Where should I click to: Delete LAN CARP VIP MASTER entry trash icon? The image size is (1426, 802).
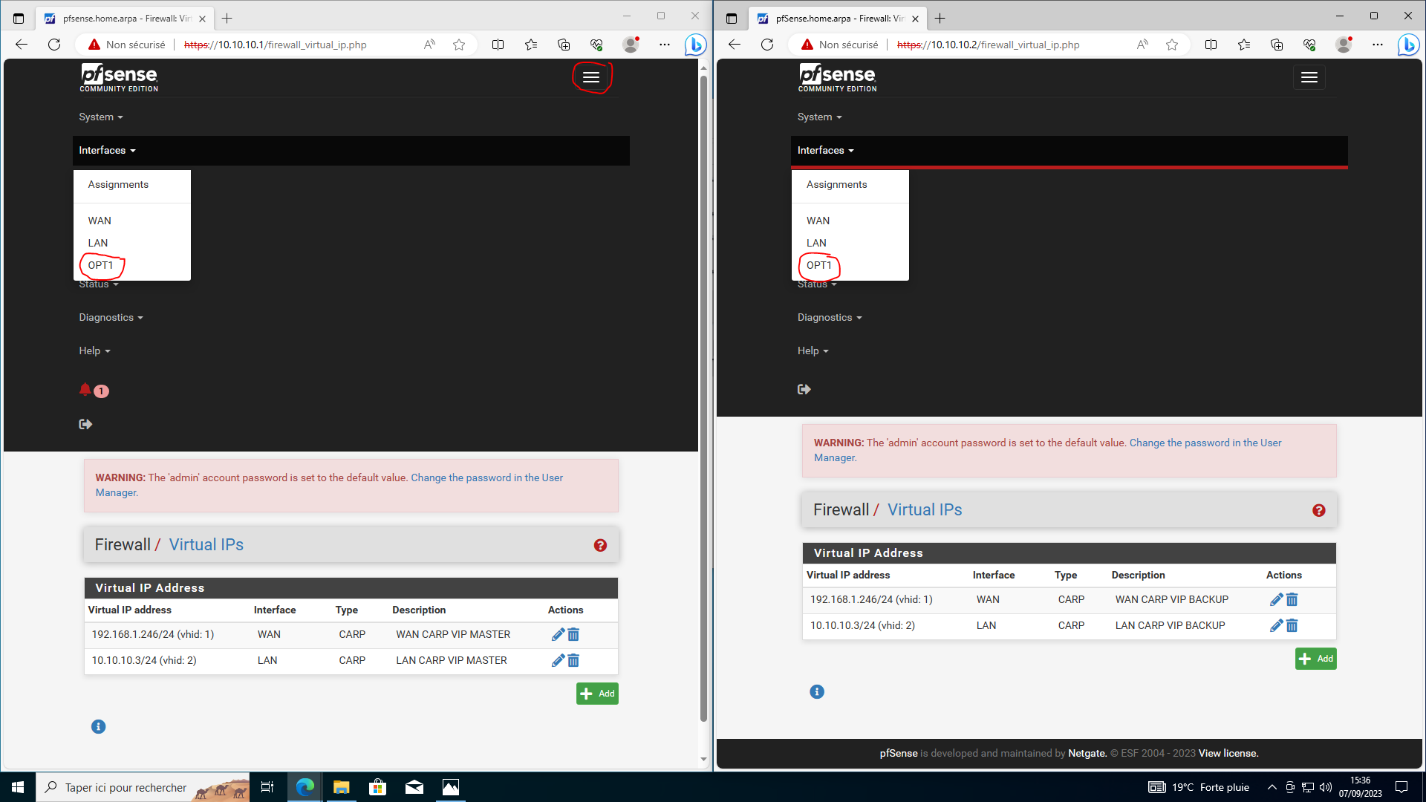pos(573,661)
